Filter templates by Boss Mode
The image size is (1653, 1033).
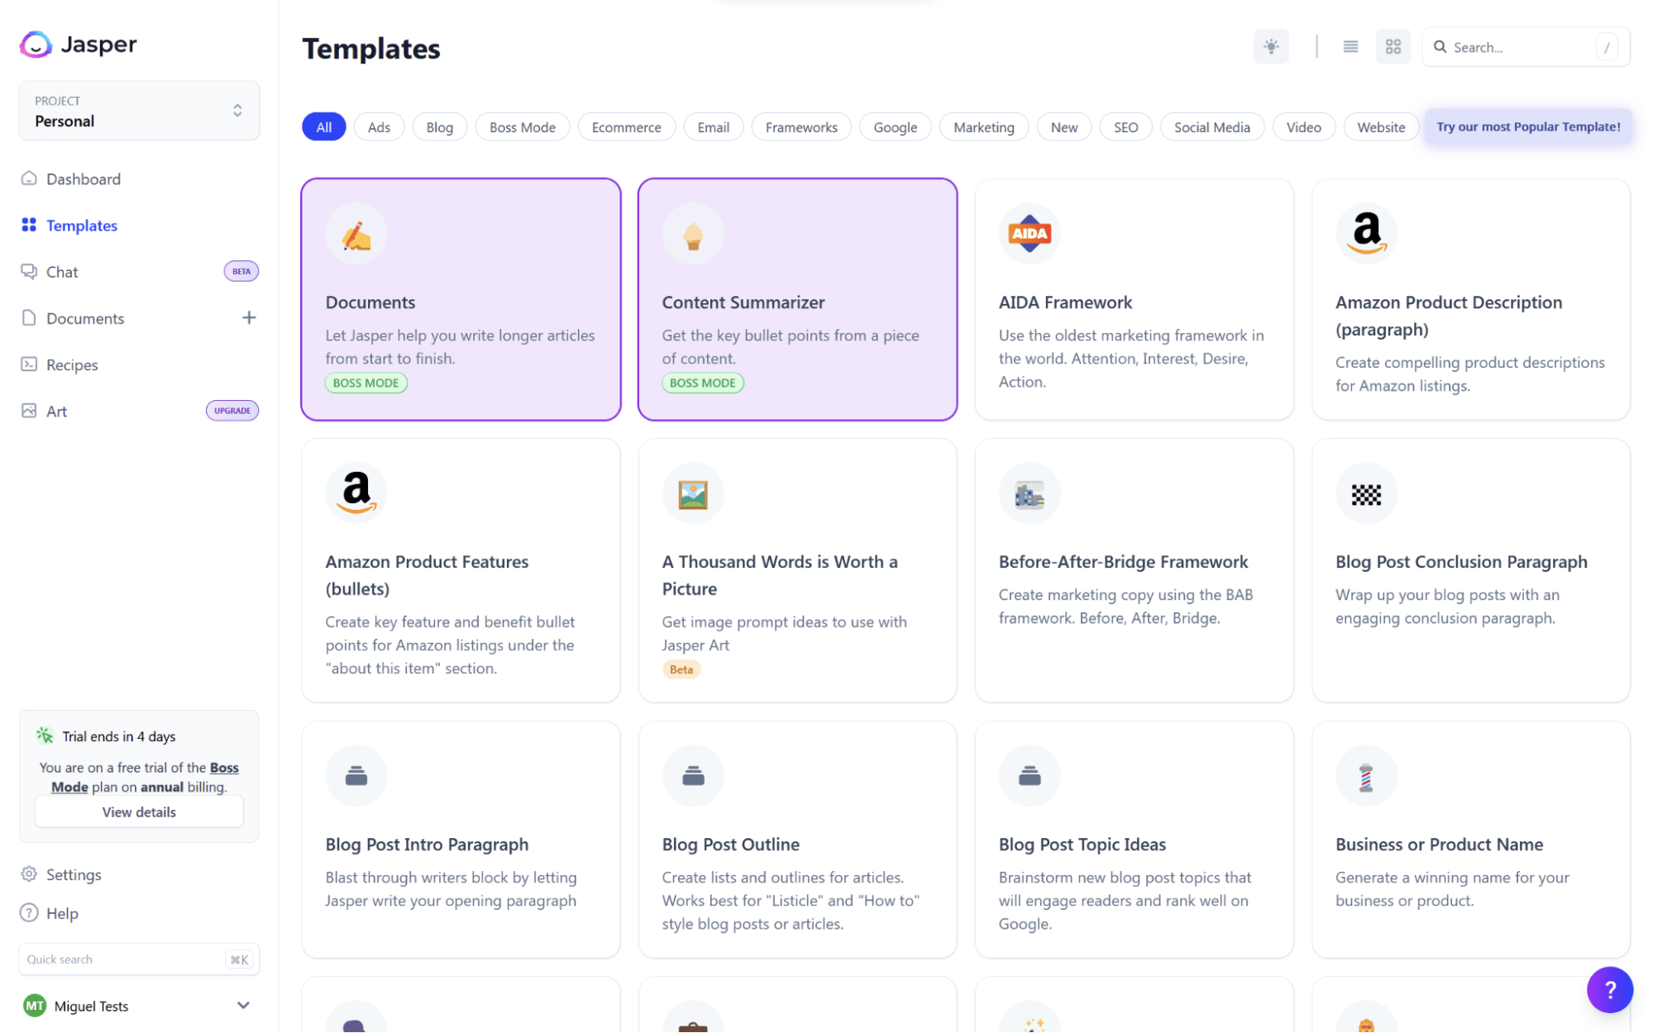(x=522, y=126)
